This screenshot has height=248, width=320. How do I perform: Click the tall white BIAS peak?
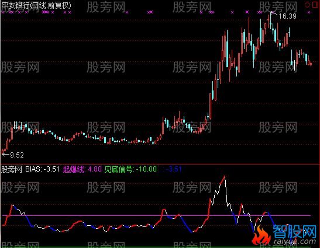[225, 176]
